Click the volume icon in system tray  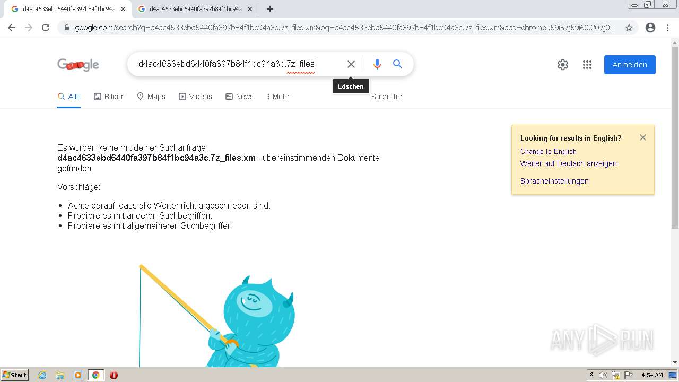(x=603, y=375)
